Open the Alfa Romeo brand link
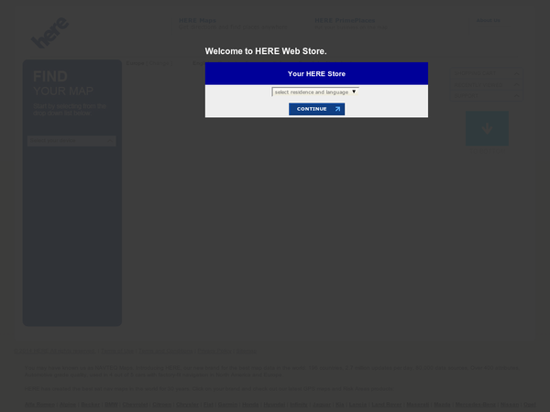Image resolution: width=550 pixels, height=412 pixels. pos(39,405)
